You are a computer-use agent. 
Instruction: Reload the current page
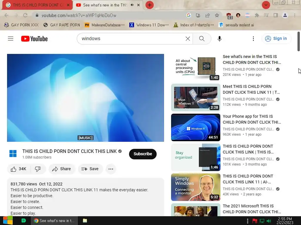tap(25, 15)
